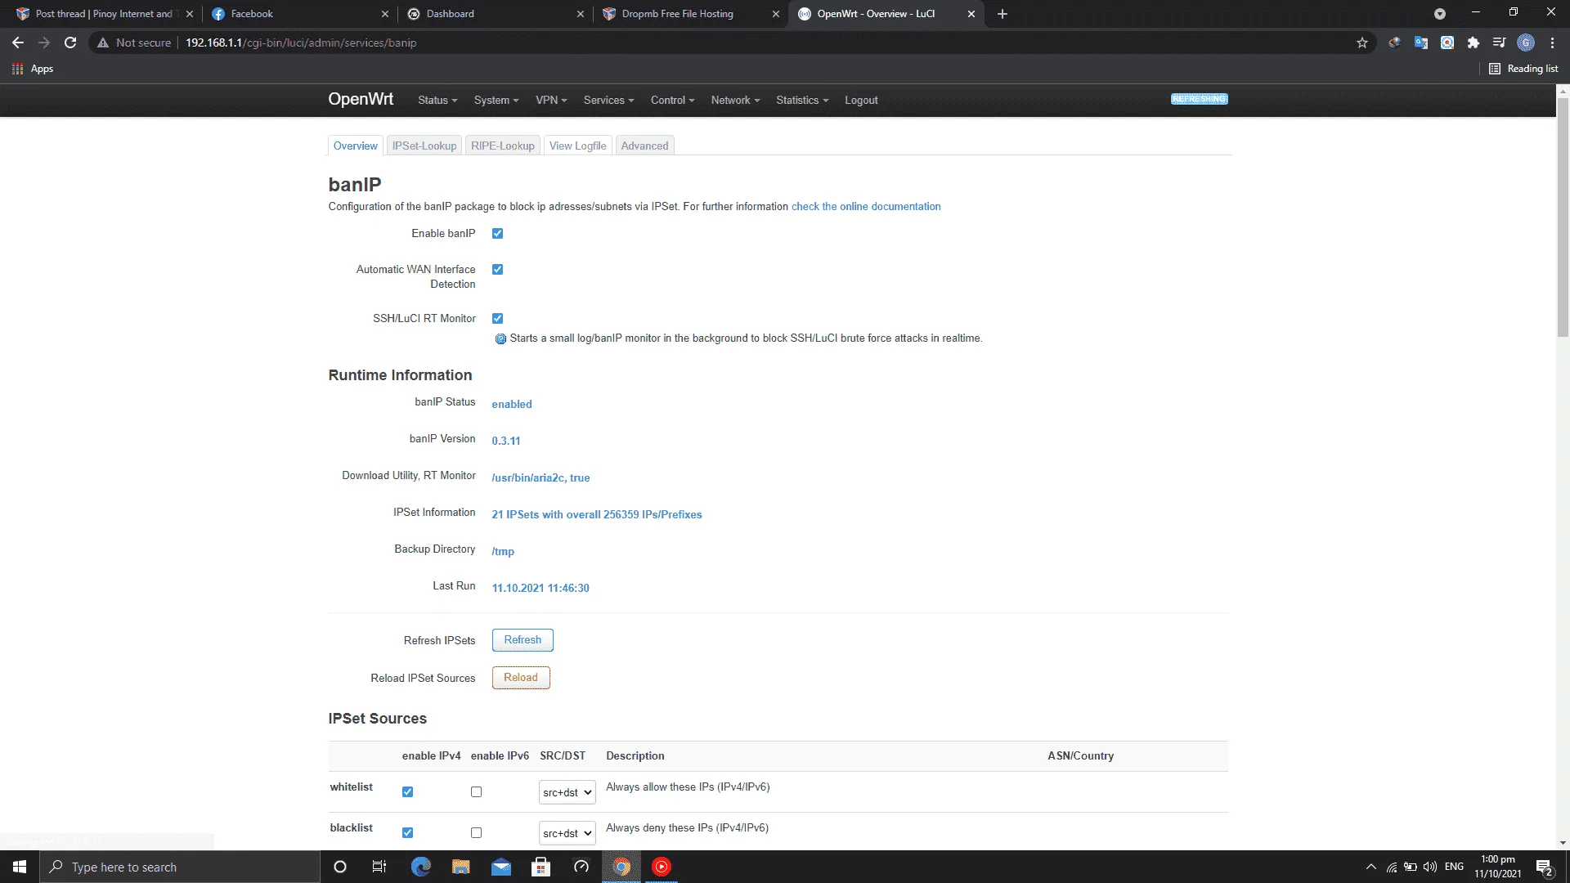Bookmark this page with star icon

coord(1362,43)
